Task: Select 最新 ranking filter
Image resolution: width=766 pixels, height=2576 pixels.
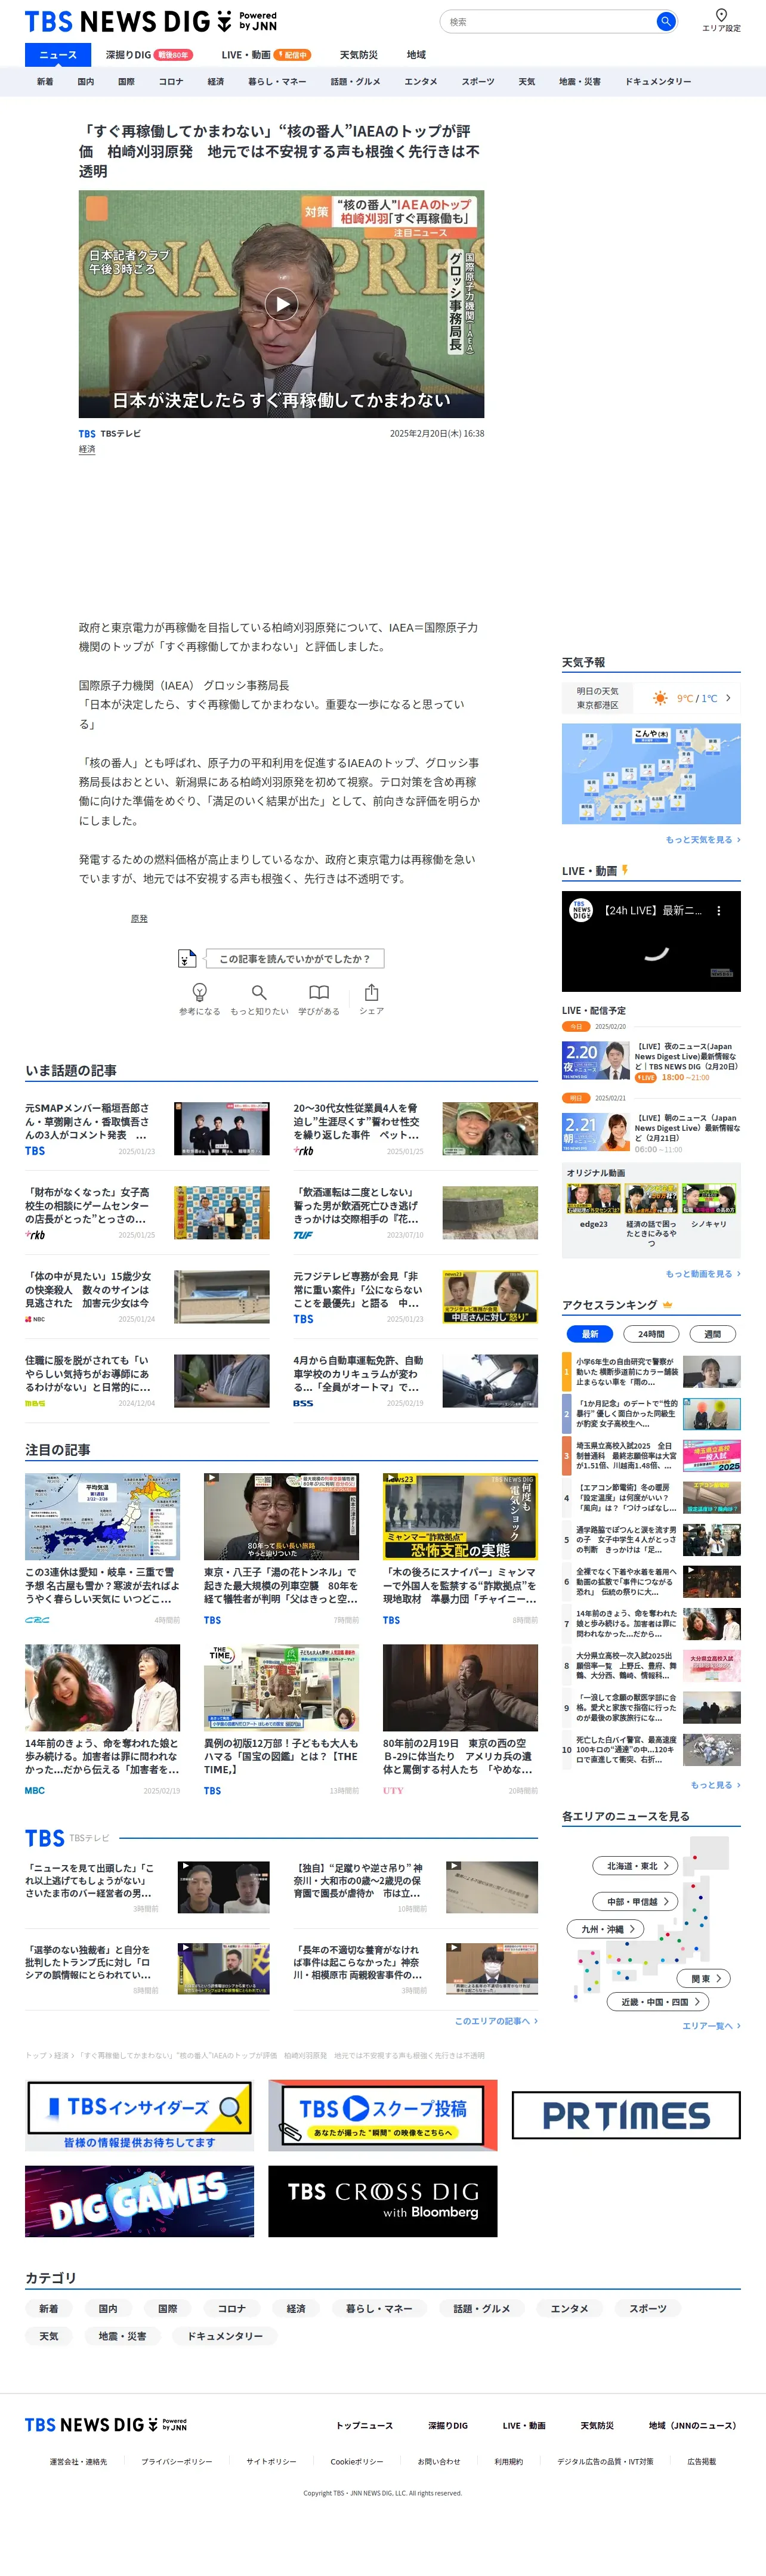Action: click(x=590, y=1333)
